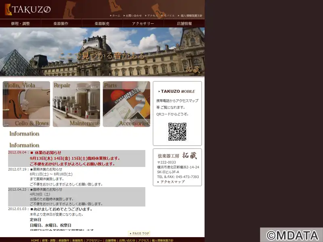Open the footer アクセス link
The width and height of the screenshot is (323, 242).
tap(144, 240)
